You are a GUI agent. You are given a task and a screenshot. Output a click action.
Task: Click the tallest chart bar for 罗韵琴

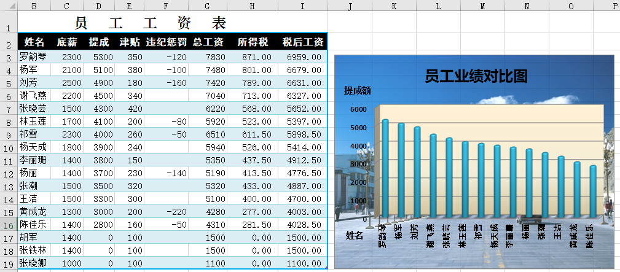385,166
